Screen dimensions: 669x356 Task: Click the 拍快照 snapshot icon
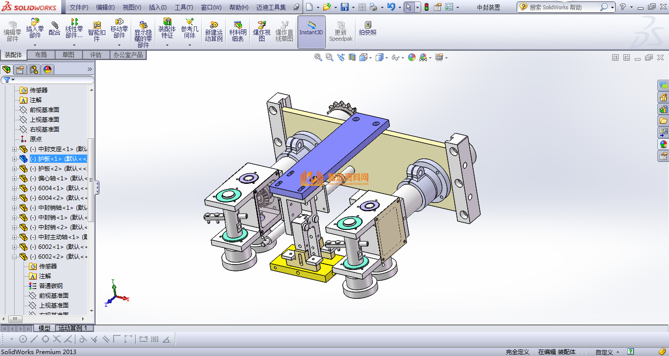tap(367, 28)
